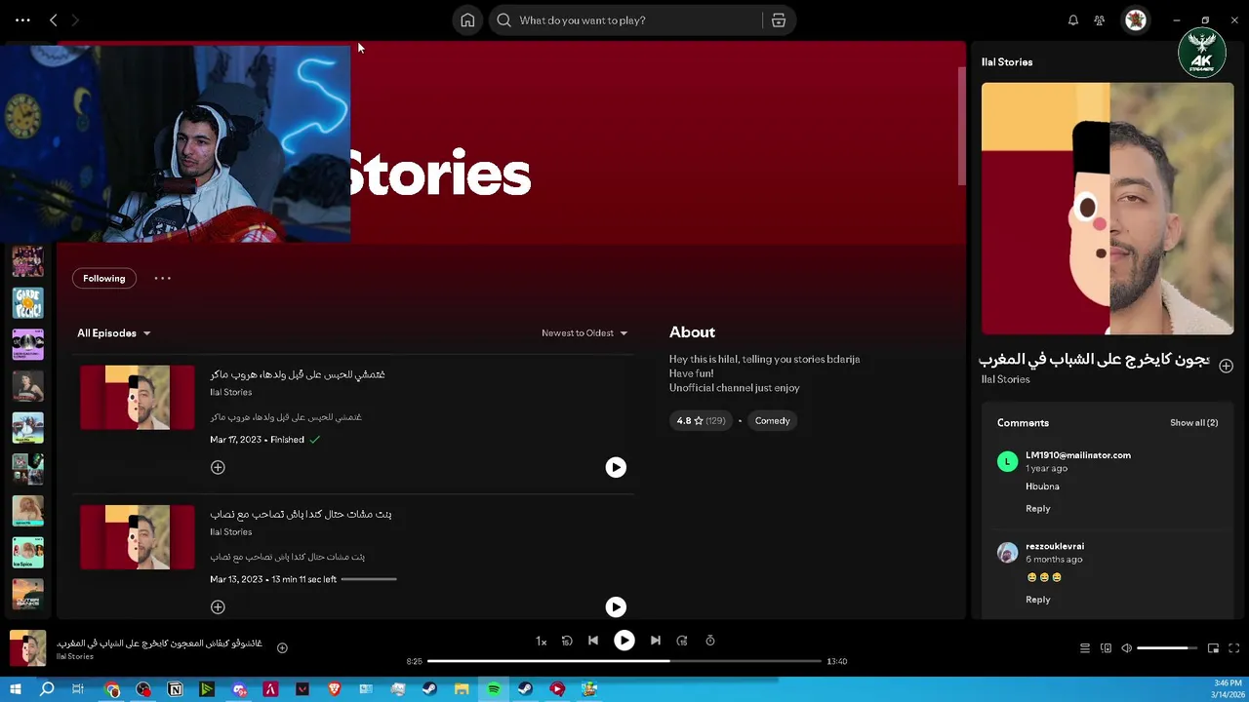Open the Notion taskbar icon
Image resolution: width=1249 pixels, height=702 pixels.
pos(176,689)
